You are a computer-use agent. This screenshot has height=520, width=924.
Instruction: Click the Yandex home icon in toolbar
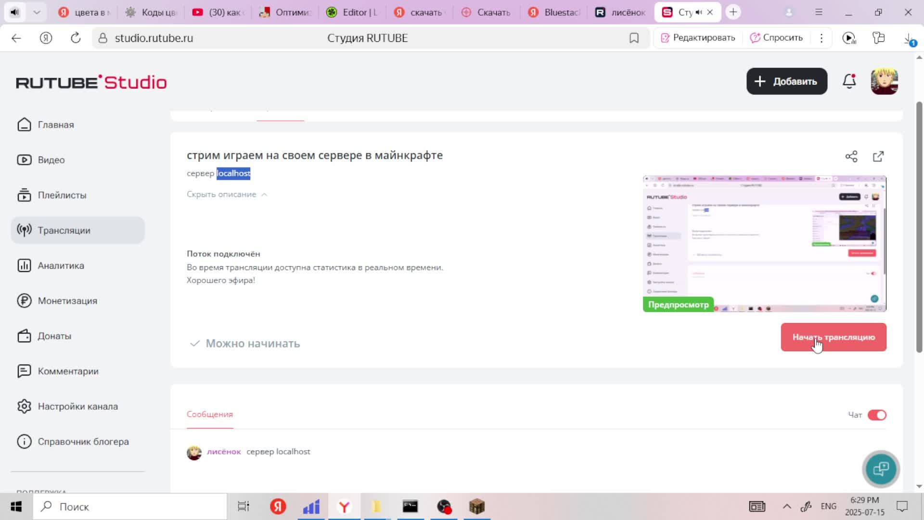pyautogui.click(x=46, y=38)
